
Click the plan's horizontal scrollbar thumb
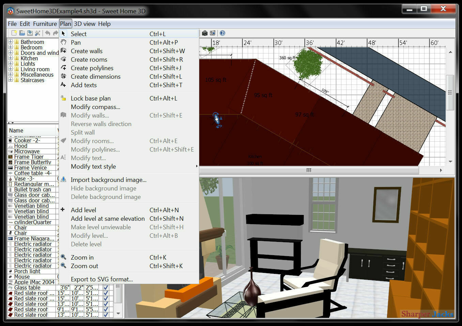click(309, 170)
